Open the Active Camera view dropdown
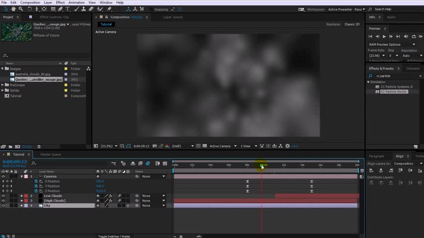This screenshot has height=238, width=424. tap(223, 146)
